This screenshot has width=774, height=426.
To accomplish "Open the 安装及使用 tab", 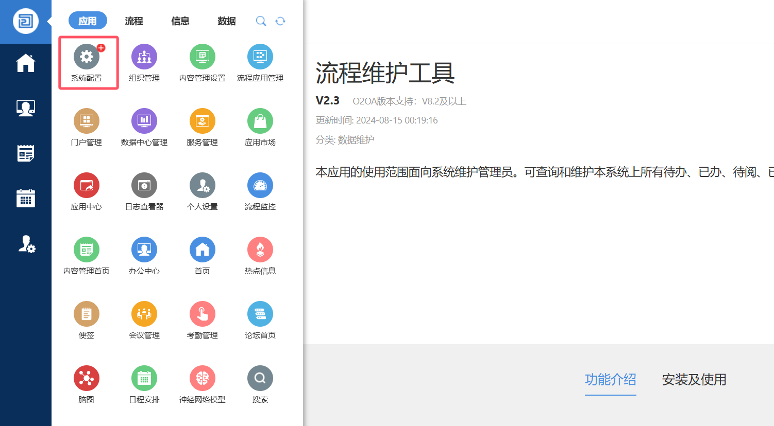I will [694, 380].
